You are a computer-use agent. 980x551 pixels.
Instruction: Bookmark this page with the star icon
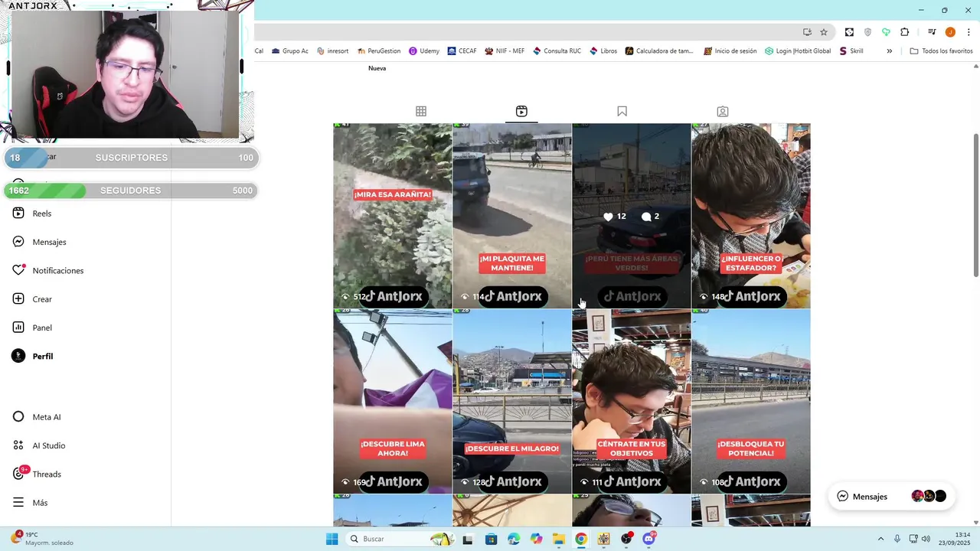(x=824, y=32)
